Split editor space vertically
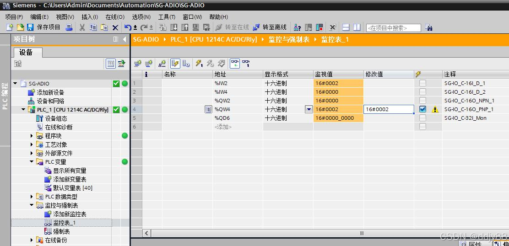 357,27
